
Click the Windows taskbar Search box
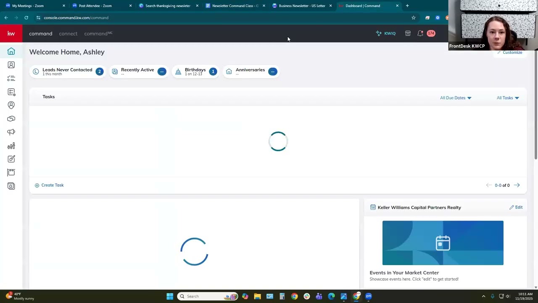[208, 296]
